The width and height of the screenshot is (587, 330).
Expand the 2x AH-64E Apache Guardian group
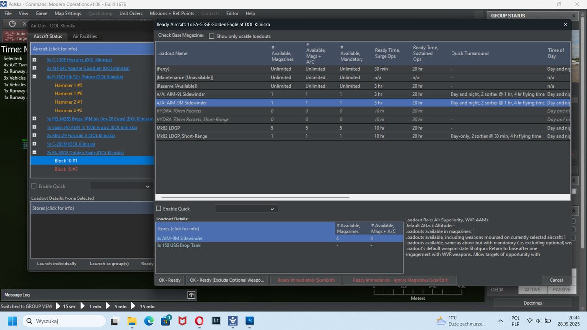point(35,68)
